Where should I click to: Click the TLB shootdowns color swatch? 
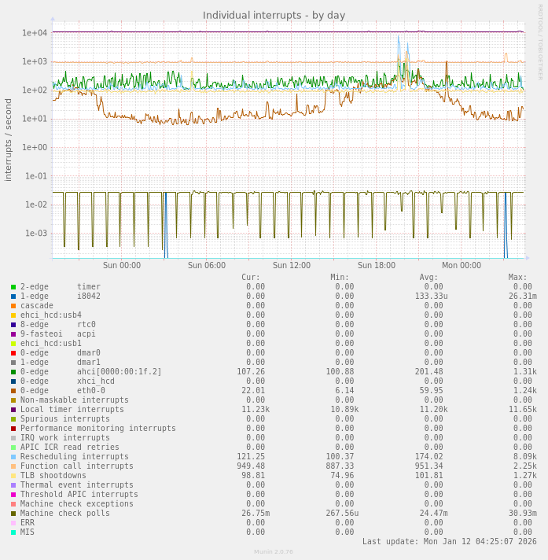(x=13, y=476)
